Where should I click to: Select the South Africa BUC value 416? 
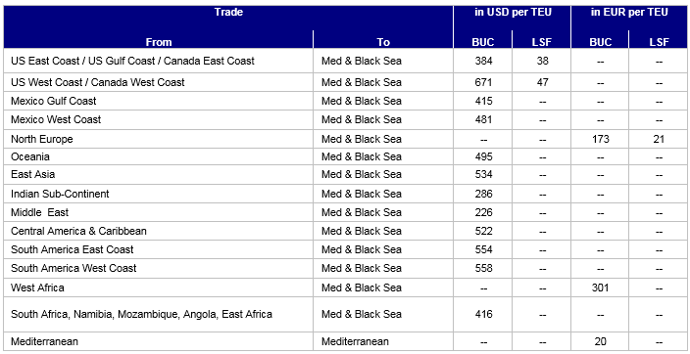coord(483,314)
